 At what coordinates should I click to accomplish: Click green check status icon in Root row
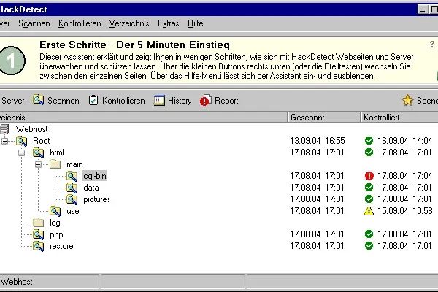click(x=369, y=141)
